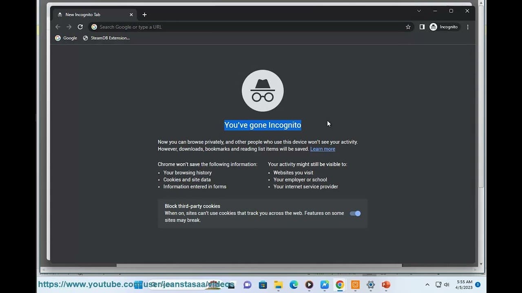Open the orange recorder taskbar app
Screen dimensions: 522x293
coord(355,285)
